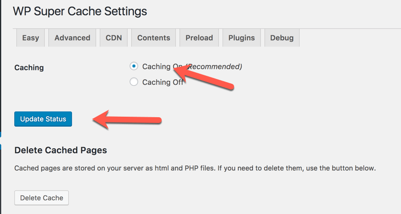The image size is (401, 214).
Task: Click the bold Caching row label
Action: coord(29,67)
